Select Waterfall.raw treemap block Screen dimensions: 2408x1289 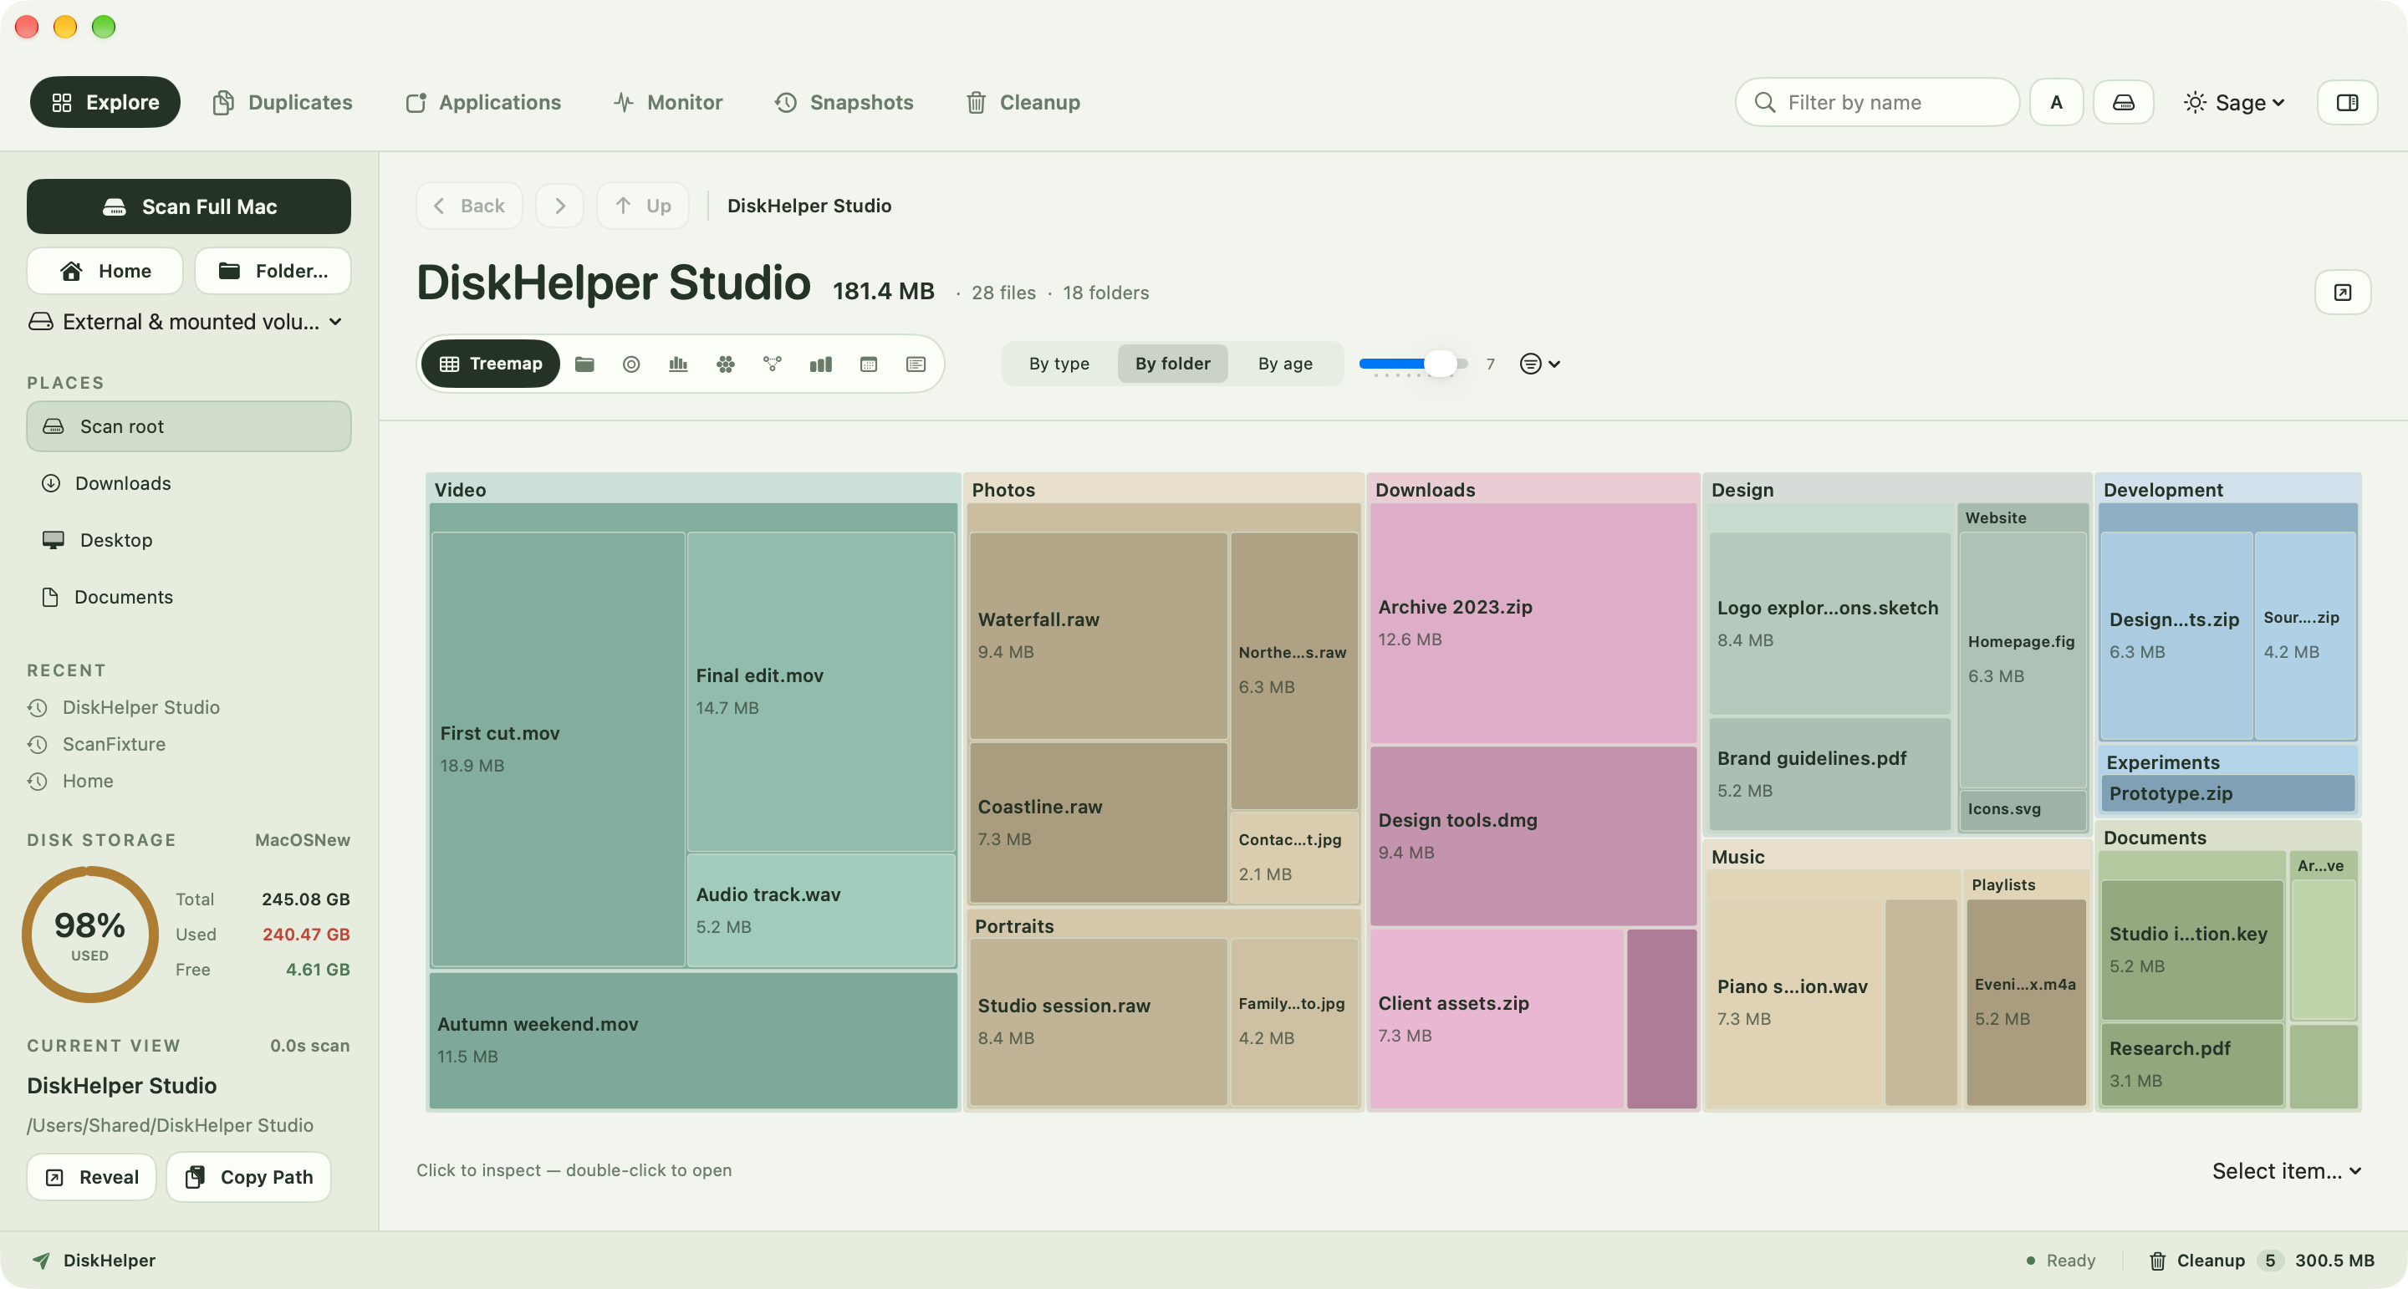pos(1099,635)
